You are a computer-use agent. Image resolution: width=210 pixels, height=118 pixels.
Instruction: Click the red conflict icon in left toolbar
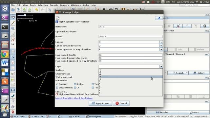coord(13,112)
